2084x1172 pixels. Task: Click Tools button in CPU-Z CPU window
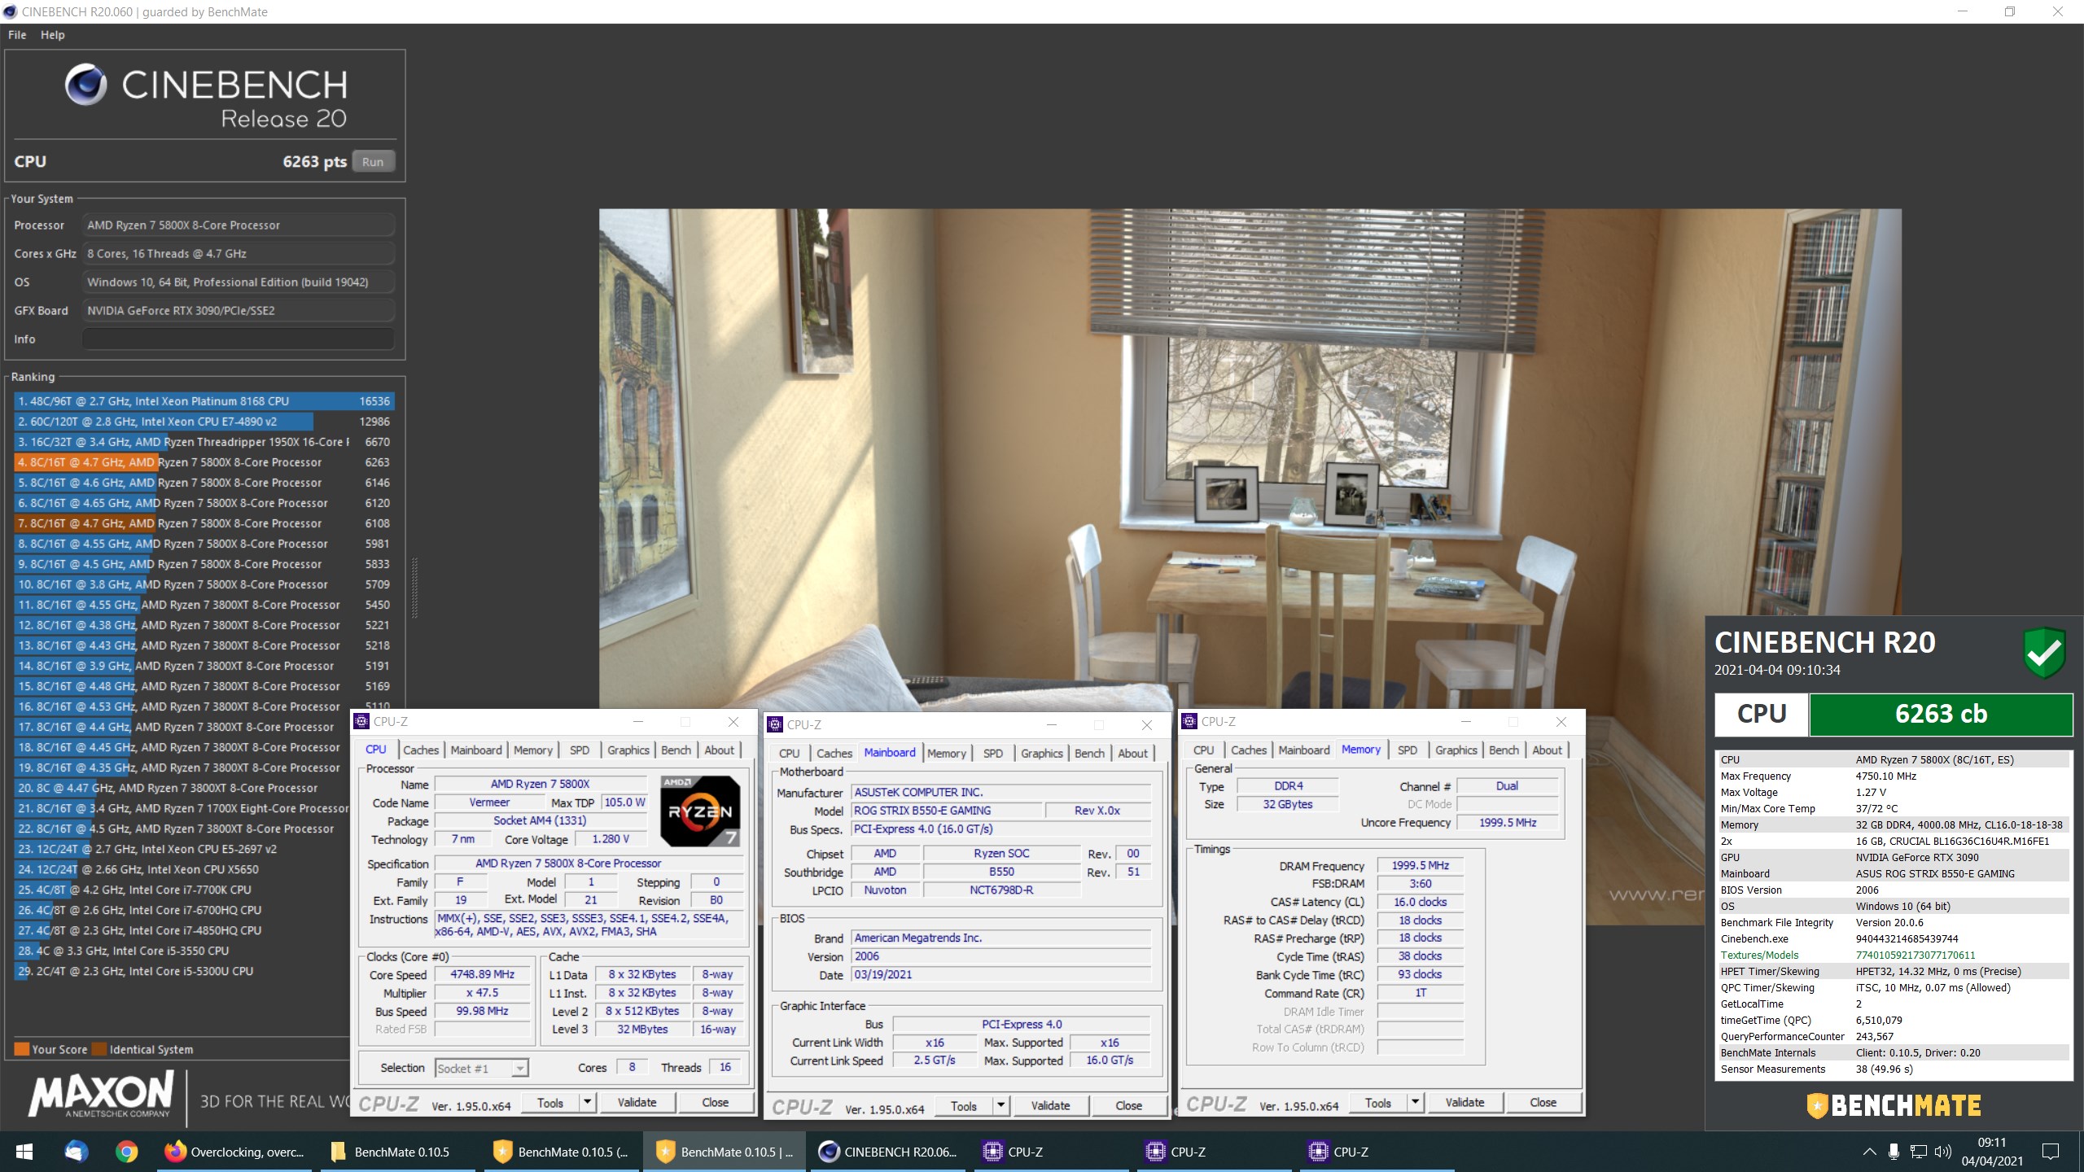pos(549,1102)
